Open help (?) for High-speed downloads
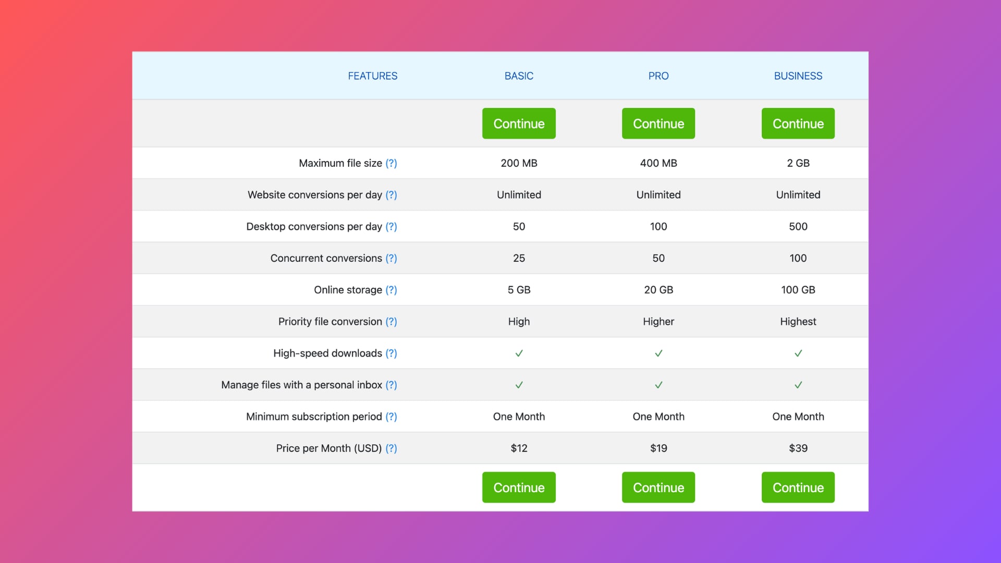 (391, 353)
